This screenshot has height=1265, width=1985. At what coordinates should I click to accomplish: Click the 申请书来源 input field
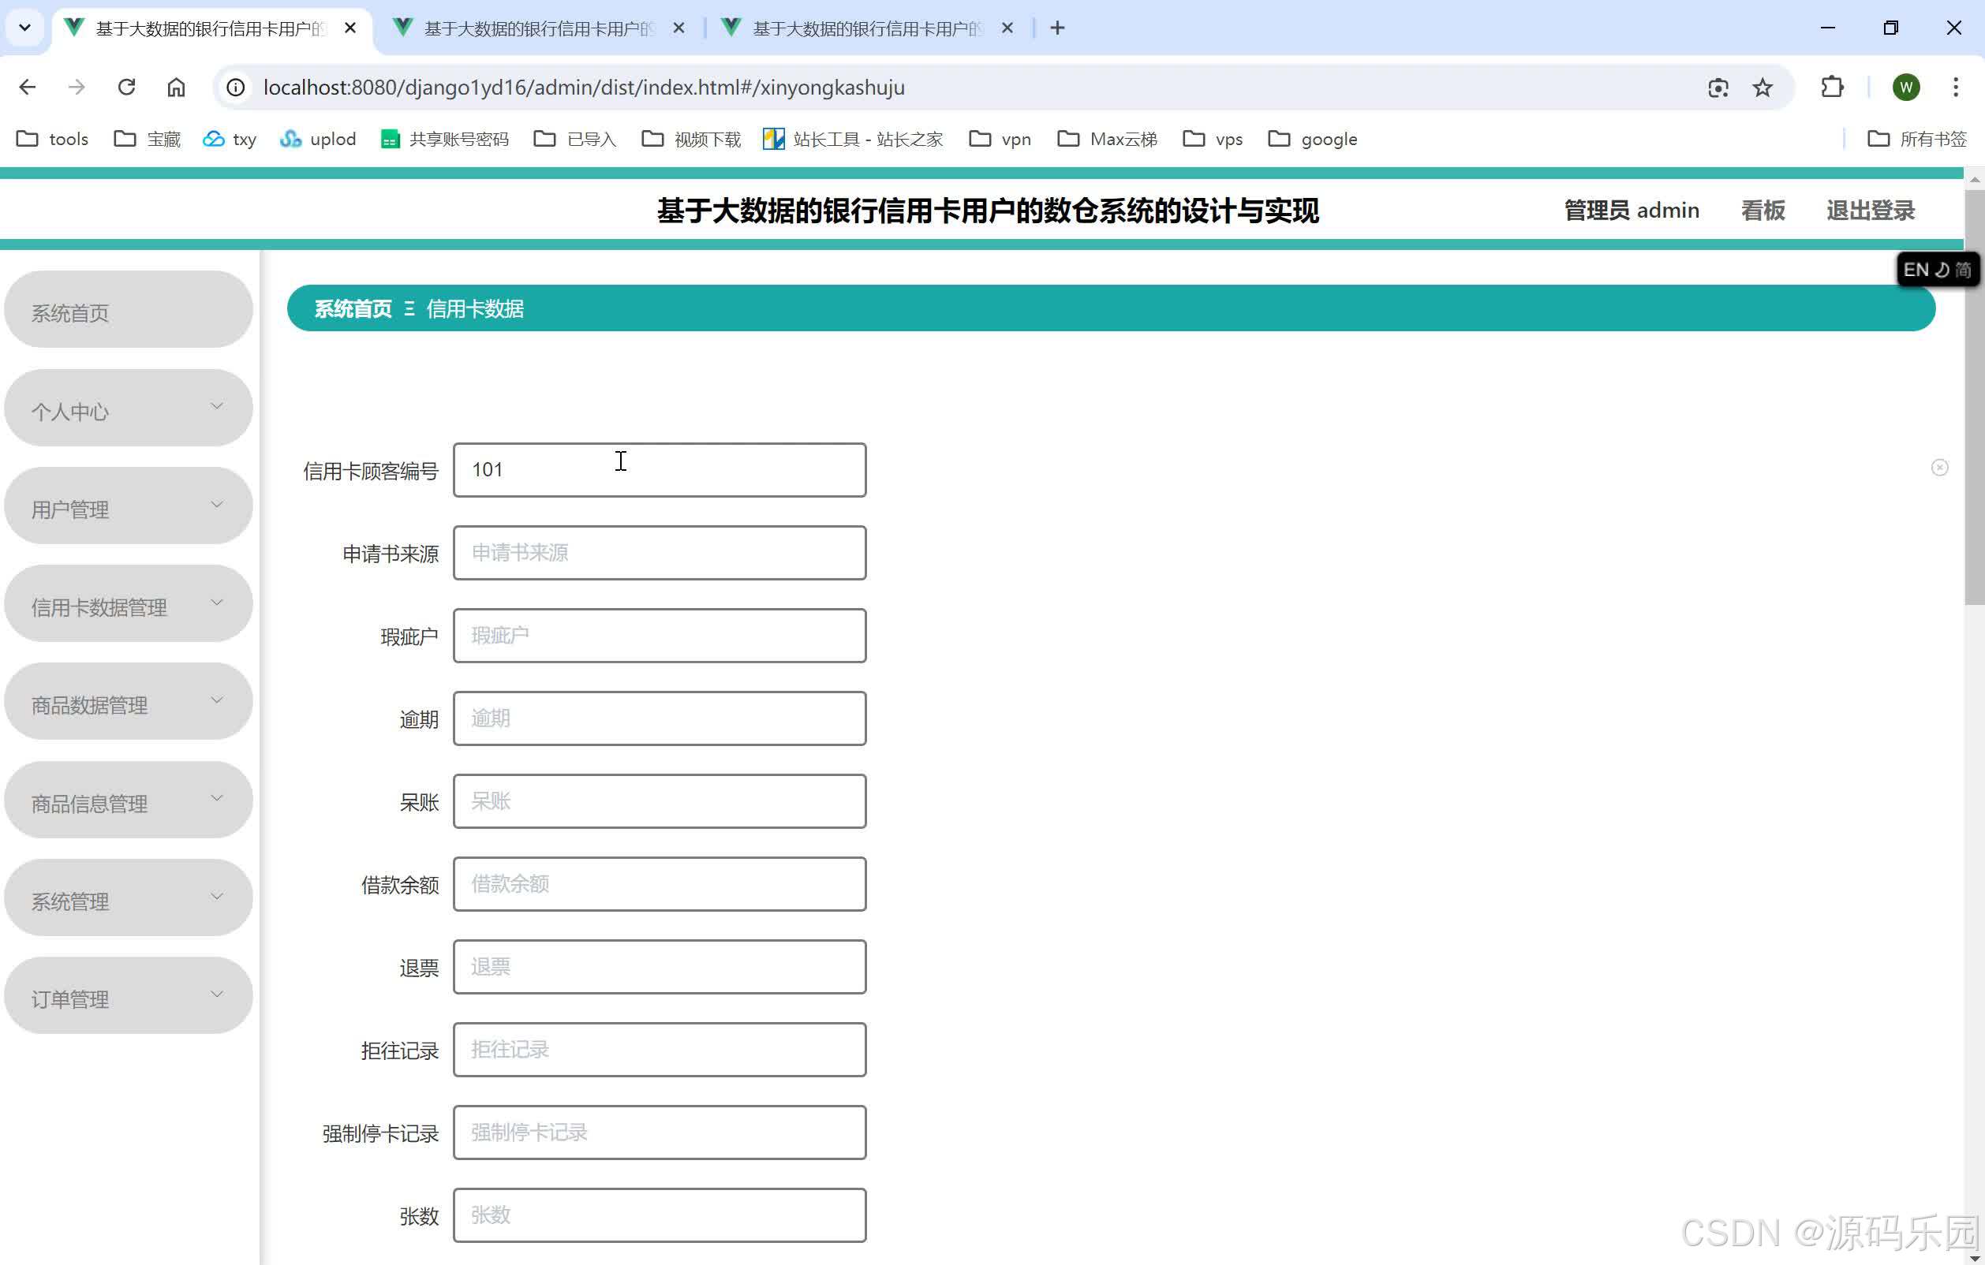click(x=659, y=553)
